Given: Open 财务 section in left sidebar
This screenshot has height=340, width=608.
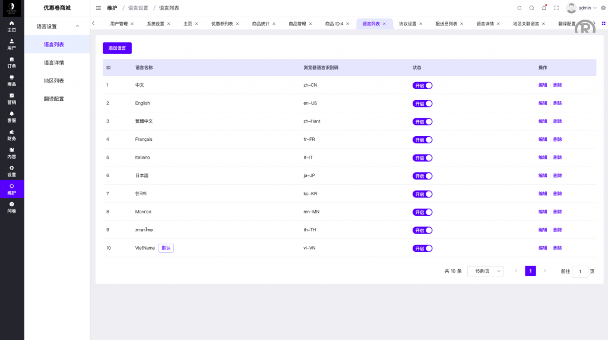Looking at the screenshot, I should (x=12, y=135).
